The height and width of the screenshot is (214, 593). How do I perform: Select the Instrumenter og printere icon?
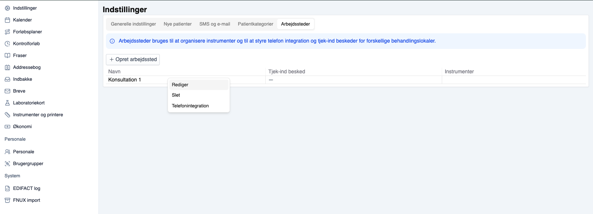[x=7, y=115]
